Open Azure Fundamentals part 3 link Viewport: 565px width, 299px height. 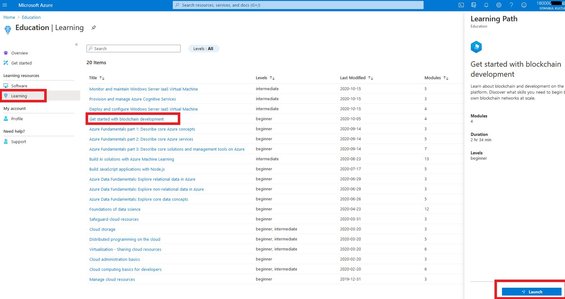click(167, 149)
